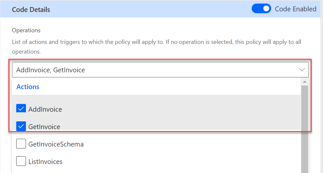The image size is (323, 173).
Task: Uncheck the GetInvoice checkbox
Action: tap(21, 127)
